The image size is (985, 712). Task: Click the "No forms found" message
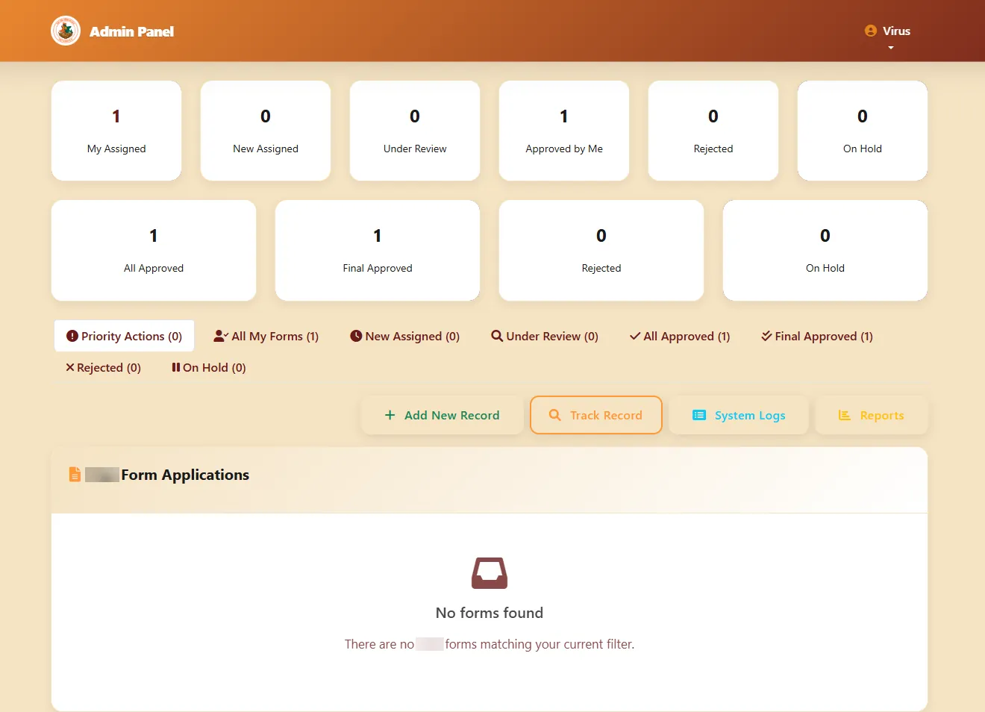click(490, 613)
